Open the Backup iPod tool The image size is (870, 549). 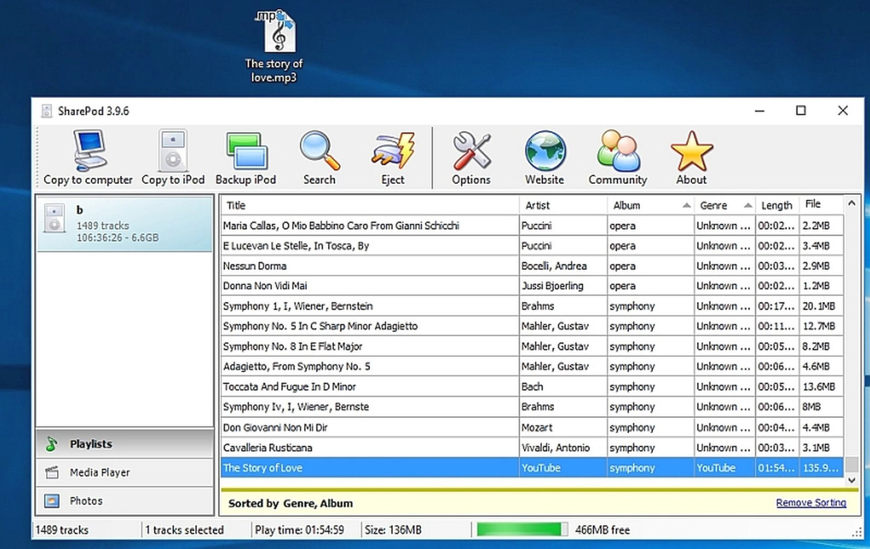point(246,158)
